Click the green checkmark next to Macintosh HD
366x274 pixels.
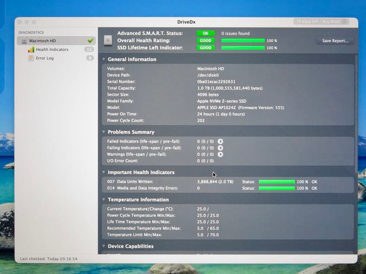[90, 41]
